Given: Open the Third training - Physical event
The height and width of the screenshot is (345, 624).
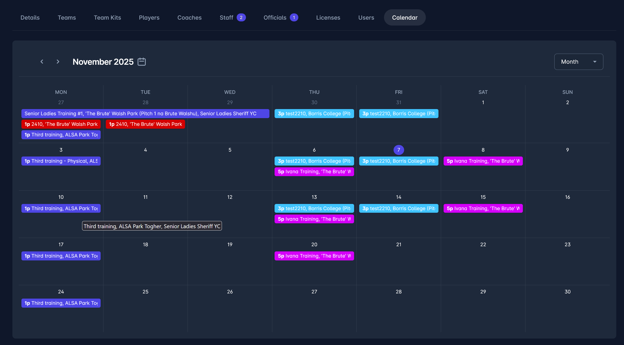Looking at the screenshot, I should (61, 161).
